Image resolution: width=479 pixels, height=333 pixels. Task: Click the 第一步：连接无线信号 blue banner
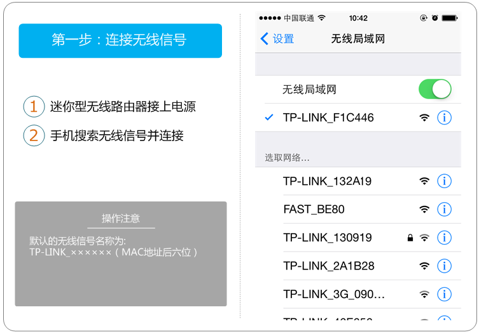(120, 41)
